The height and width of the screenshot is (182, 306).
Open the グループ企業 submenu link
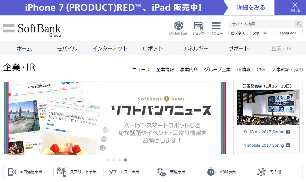point(217,70)
